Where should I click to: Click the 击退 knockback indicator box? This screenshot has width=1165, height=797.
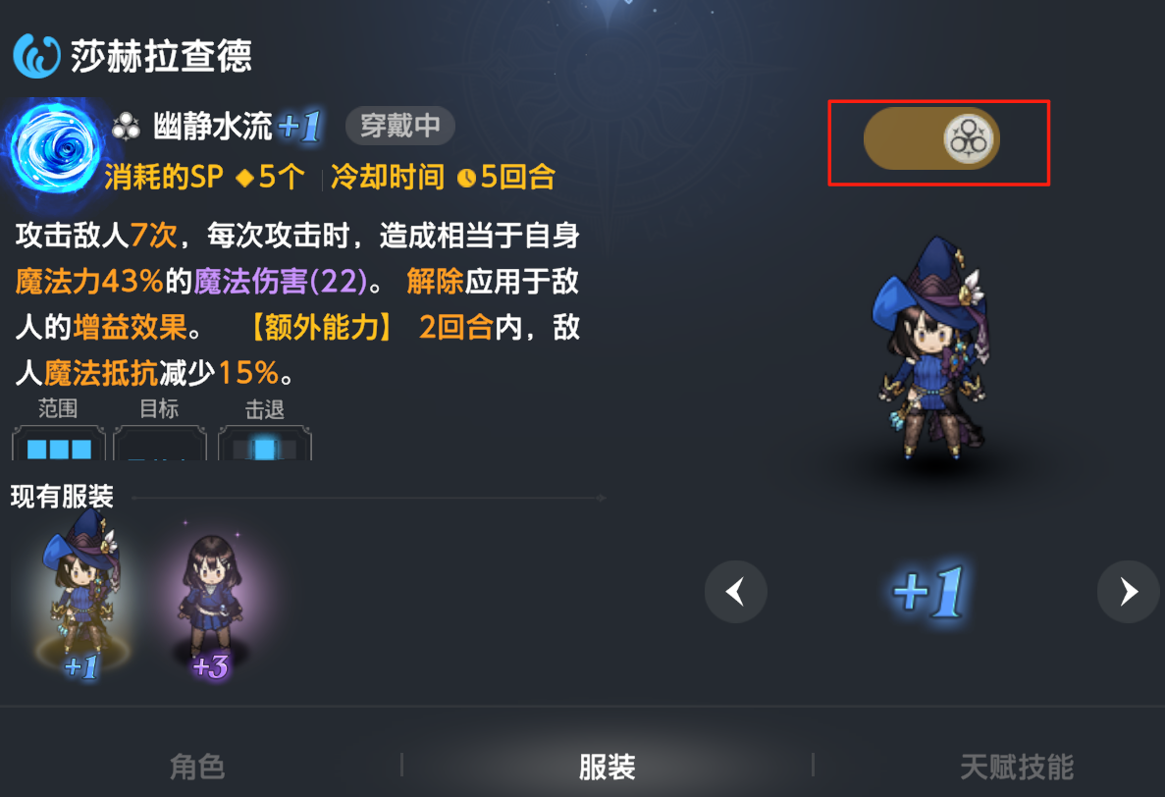pyautogui.click(x=264, y=443)
